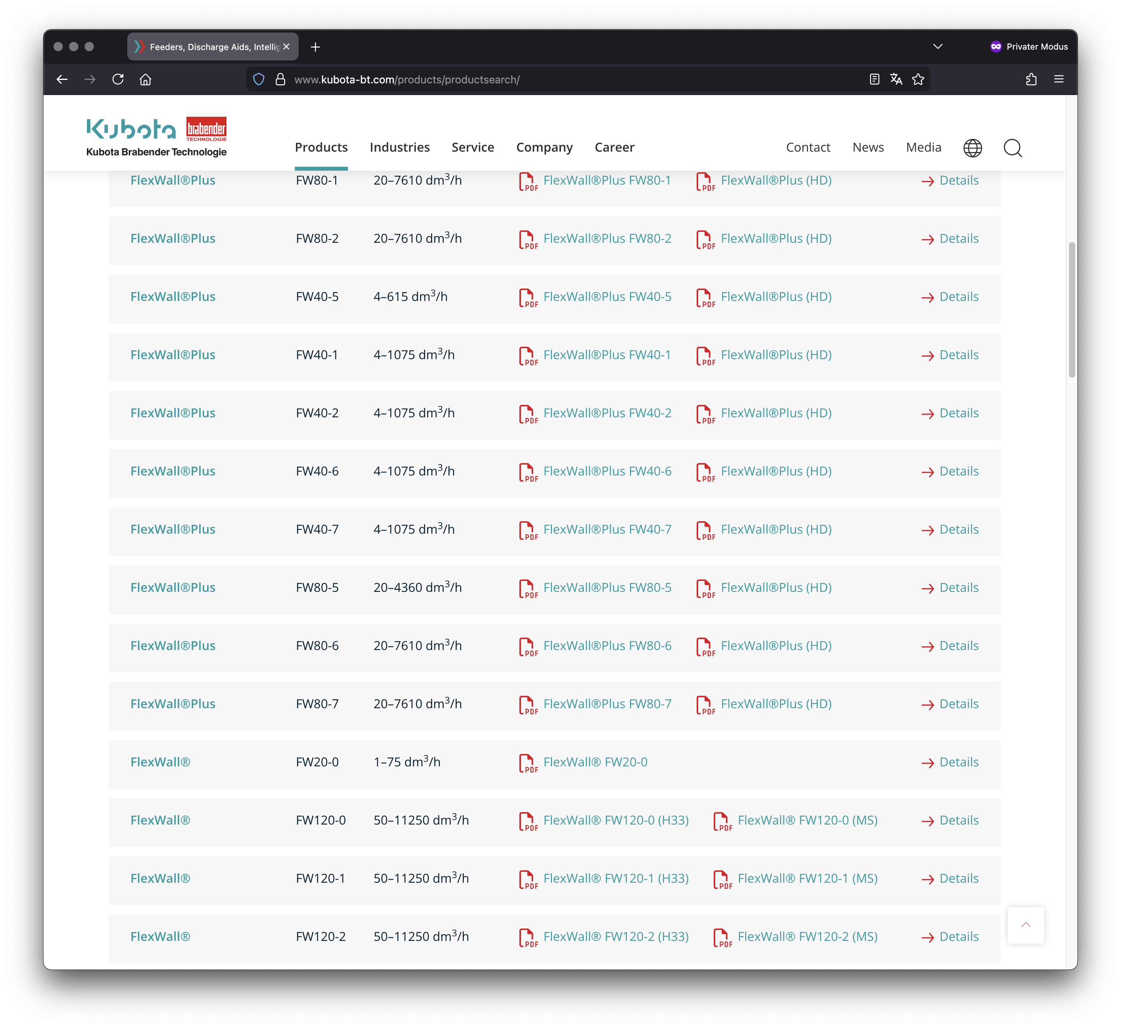Bookmark page with star icon

[918, 80]
